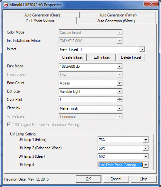Click in the Over Print value field
Screen dimensions: 161x187
[x=88, y=100]
